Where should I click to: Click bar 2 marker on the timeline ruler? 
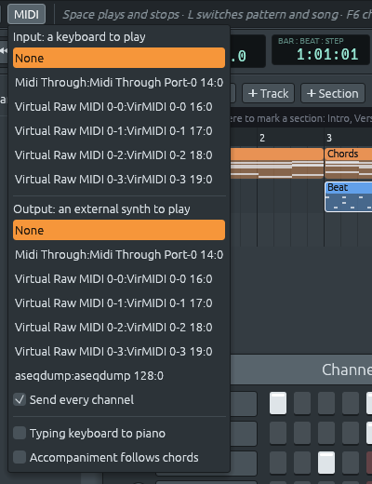(x=262, y=138)
